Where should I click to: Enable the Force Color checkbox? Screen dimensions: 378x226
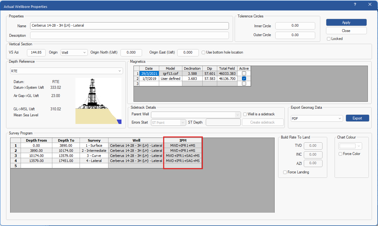pyautogui.click(x=340, y=154)
